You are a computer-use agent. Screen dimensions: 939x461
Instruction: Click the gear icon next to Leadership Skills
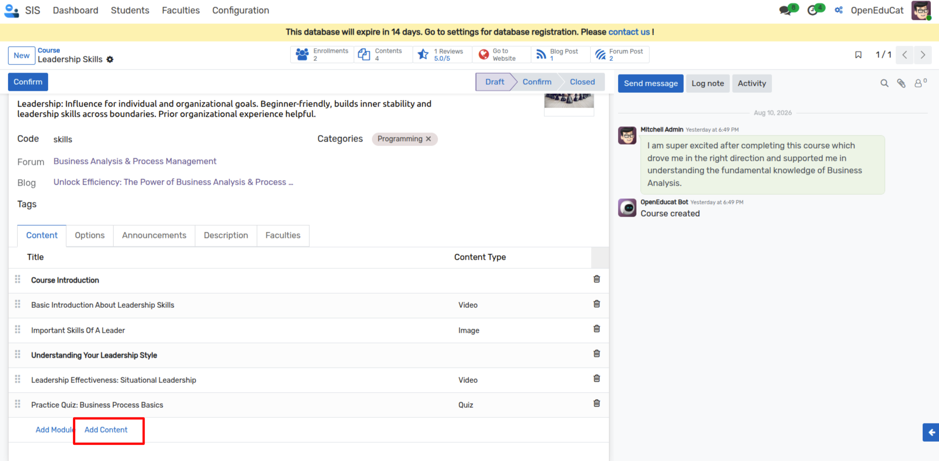pos(110,59)
